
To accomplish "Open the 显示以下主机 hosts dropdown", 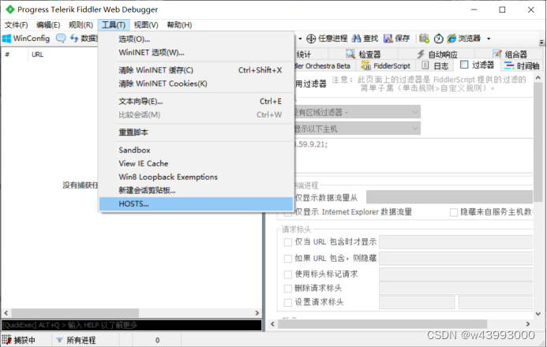I will coord(358,129).
